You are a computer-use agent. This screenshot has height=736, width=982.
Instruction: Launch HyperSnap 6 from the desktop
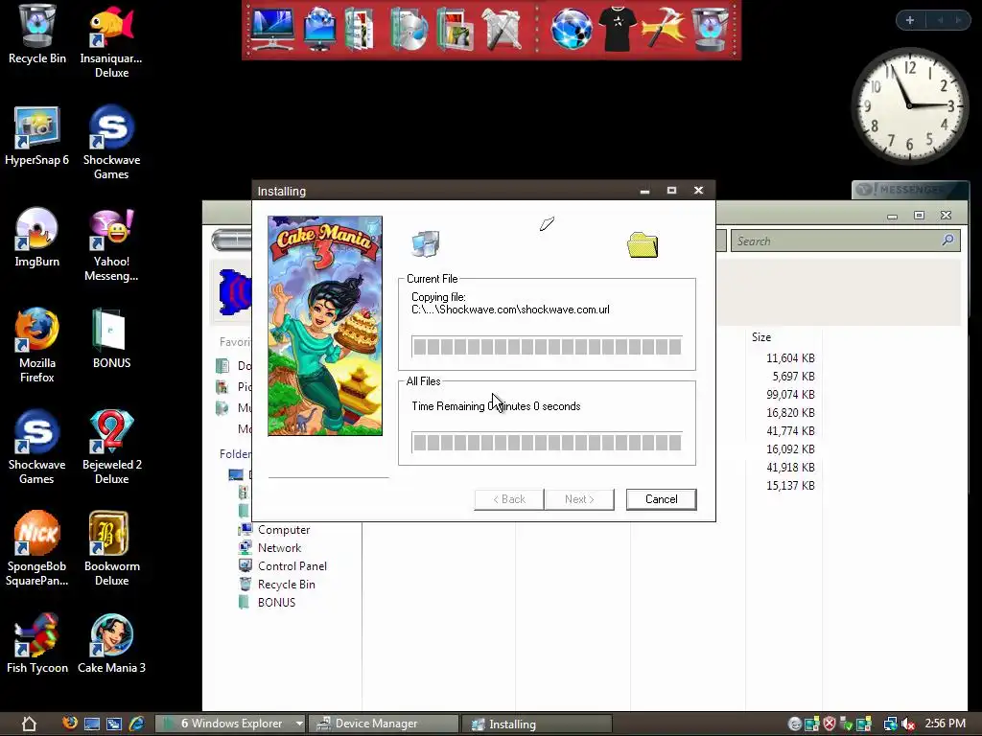point(37,136)
